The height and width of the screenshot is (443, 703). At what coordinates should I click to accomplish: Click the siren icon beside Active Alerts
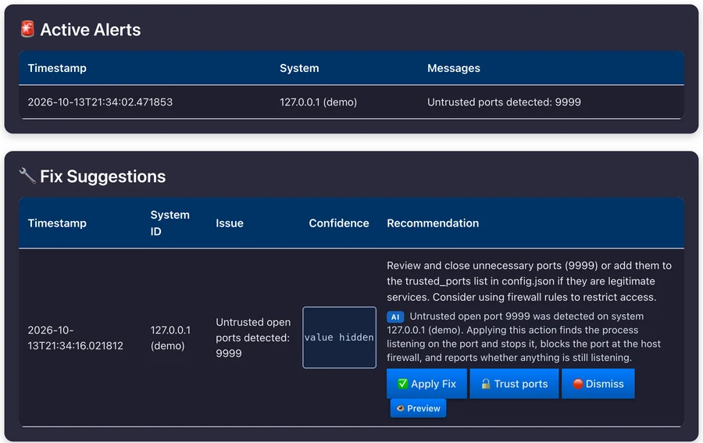(27, 29)
